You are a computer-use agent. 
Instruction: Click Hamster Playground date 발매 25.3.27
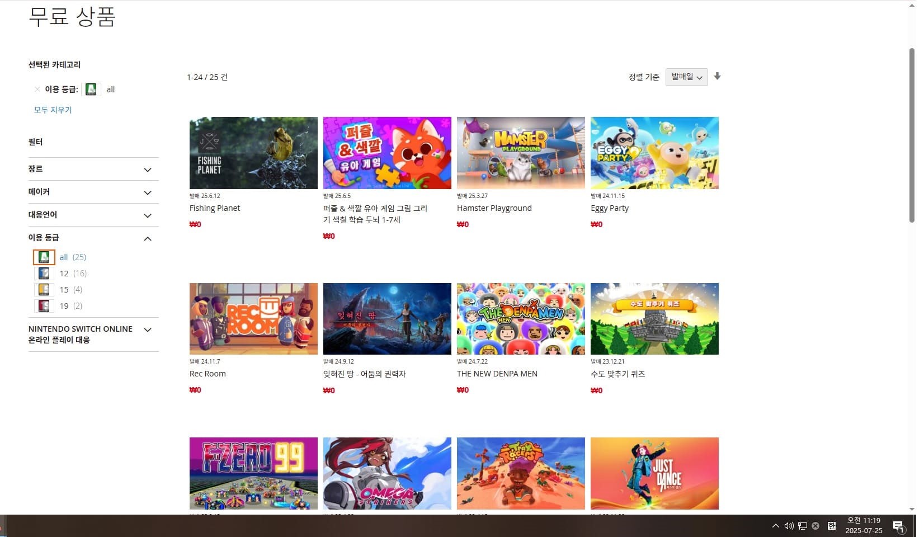pyautogui.click(x=472, y=196)
